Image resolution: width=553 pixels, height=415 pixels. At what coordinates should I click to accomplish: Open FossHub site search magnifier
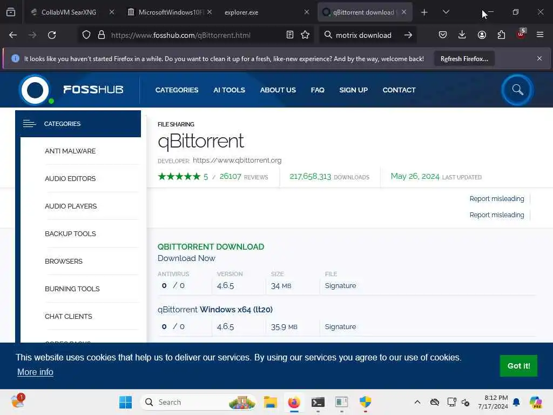click(x=517, y=90)
